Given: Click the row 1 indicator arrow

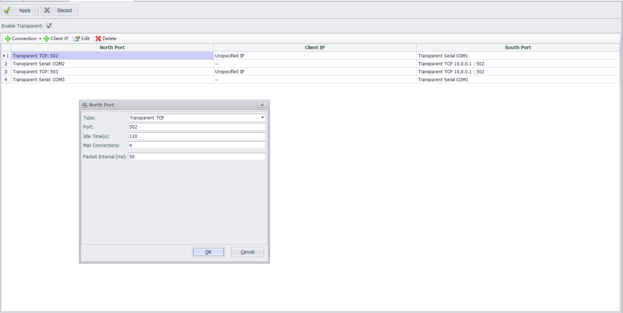Looking at the screenshot, I should (4, 56).
